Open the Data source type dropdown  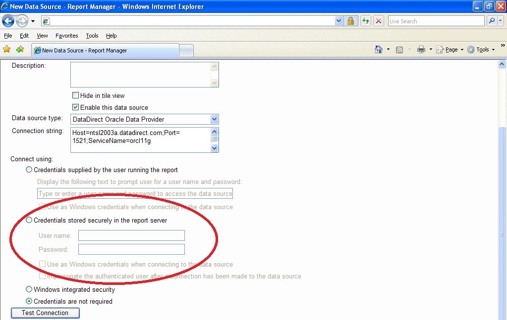click(214, 119)
